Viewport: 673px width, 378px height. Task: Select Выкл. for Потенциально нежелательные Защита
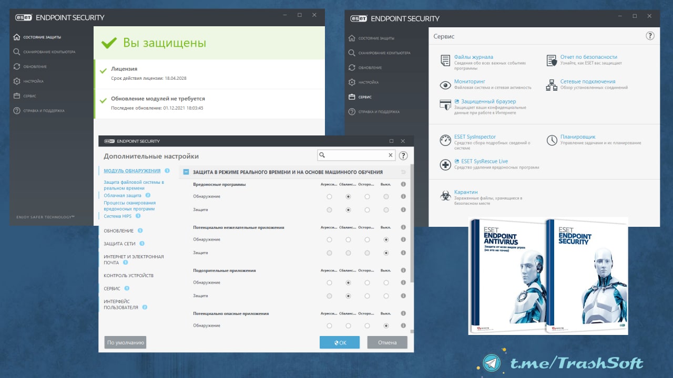point(386,253)
